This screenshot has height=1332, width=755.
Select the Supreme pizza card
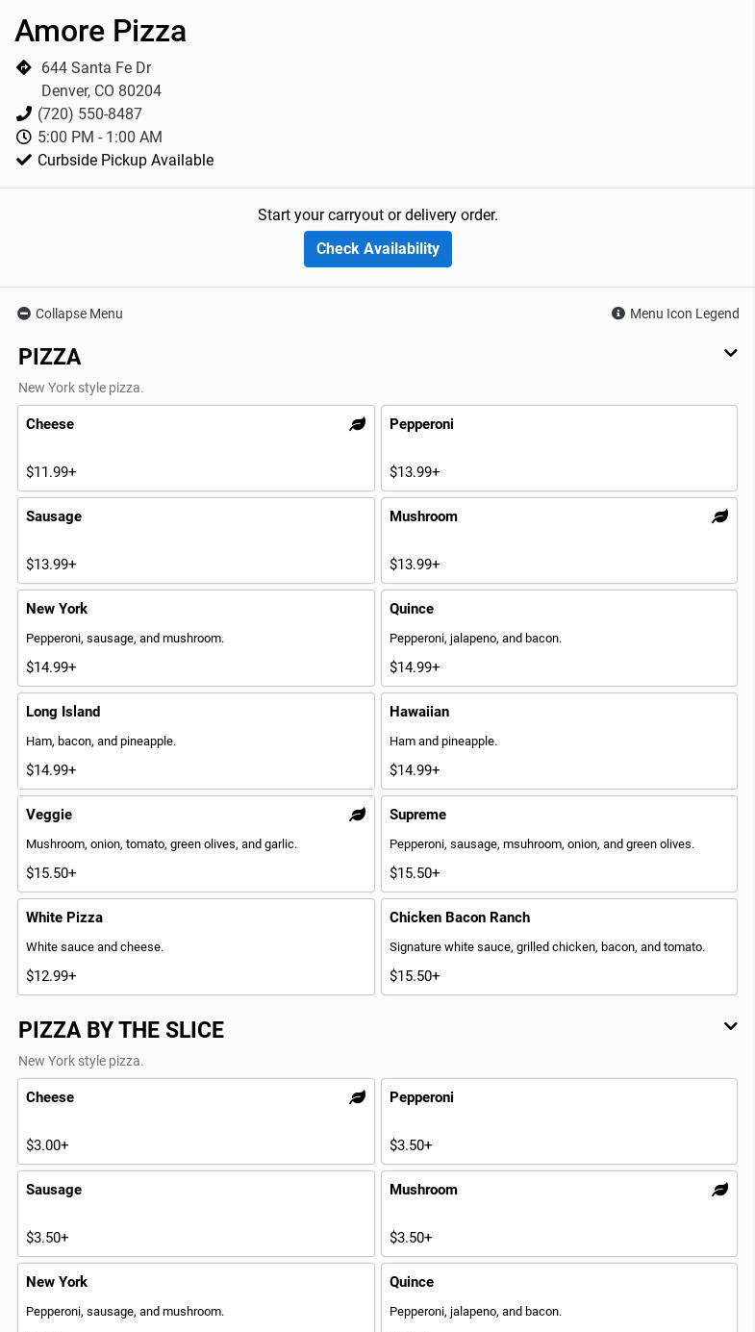tap(559, 843)
